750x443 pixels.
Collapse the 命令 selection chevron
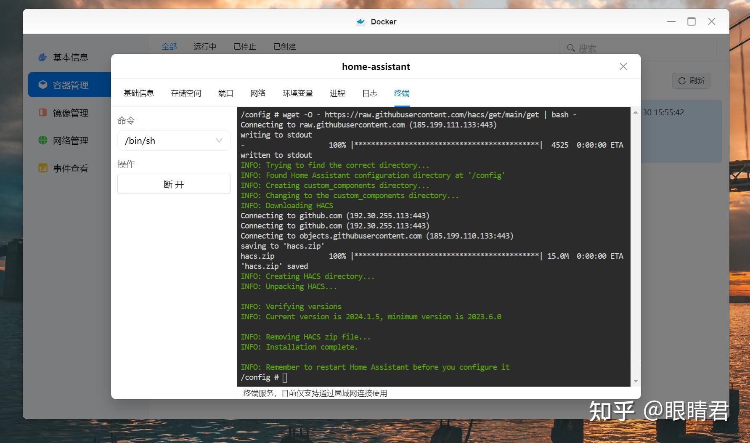tap(218, 141)
